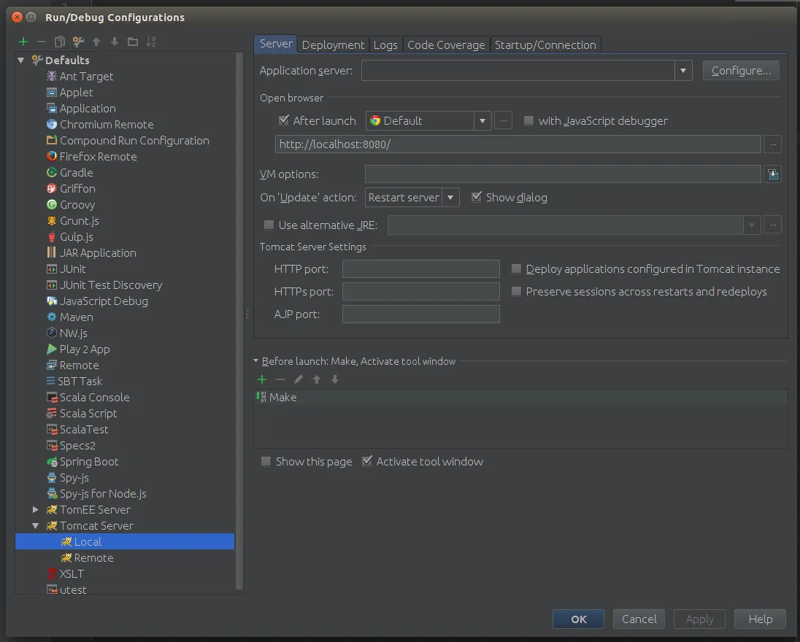Enable Use alternative JRE checkbox
Screen dimensions: 800x642
(x=269, y=225)
